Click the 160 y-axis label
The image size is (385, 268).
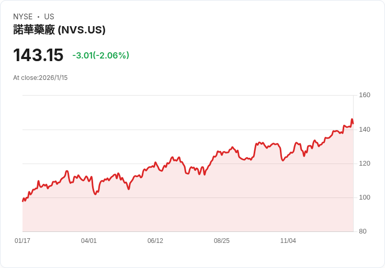365,95
